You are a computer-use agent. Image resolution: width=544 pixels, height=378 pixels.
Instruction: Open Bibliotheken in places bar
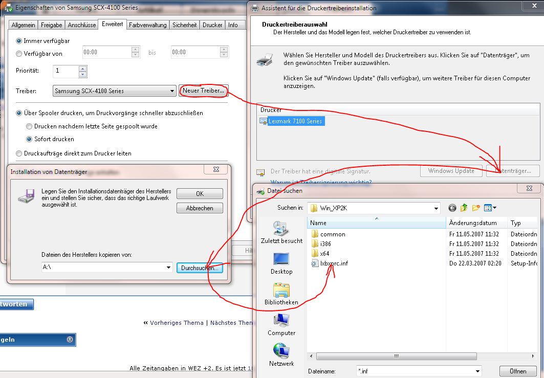click(x=281, y=294)
